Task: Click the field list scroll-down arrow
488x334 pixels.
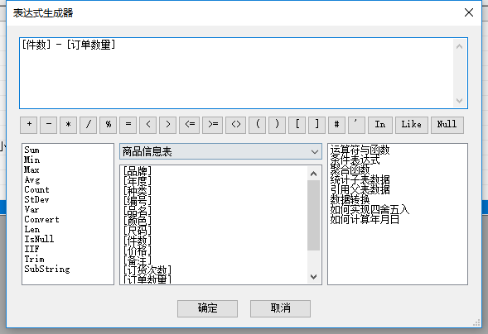Action: pos(314,277)
